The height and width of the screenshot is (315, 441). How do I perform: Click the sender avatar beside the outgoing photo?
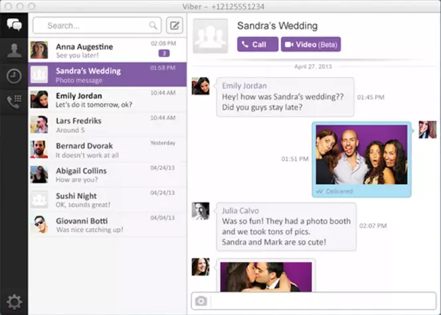[x=428, y=130]
